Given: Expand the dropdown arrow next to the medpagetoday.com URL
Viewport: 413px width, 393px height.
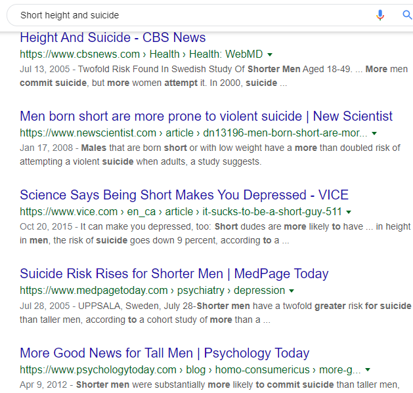Looking at the screenshot, I should point(292,291).
